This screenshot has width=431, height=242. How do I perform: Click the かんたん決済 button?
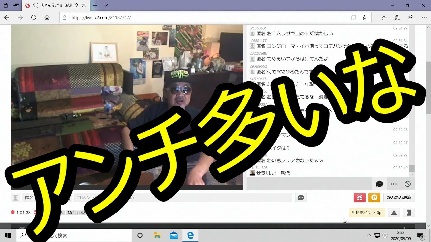tap(399, 198)
